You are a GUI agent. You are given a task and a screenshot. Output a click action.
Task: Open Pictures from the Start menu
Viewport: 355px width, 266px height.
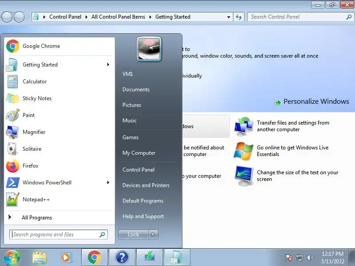pos(131,105)
